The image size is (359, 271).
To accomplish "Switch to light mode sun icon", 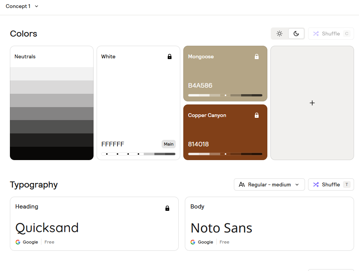I will [x=279, y=34].
